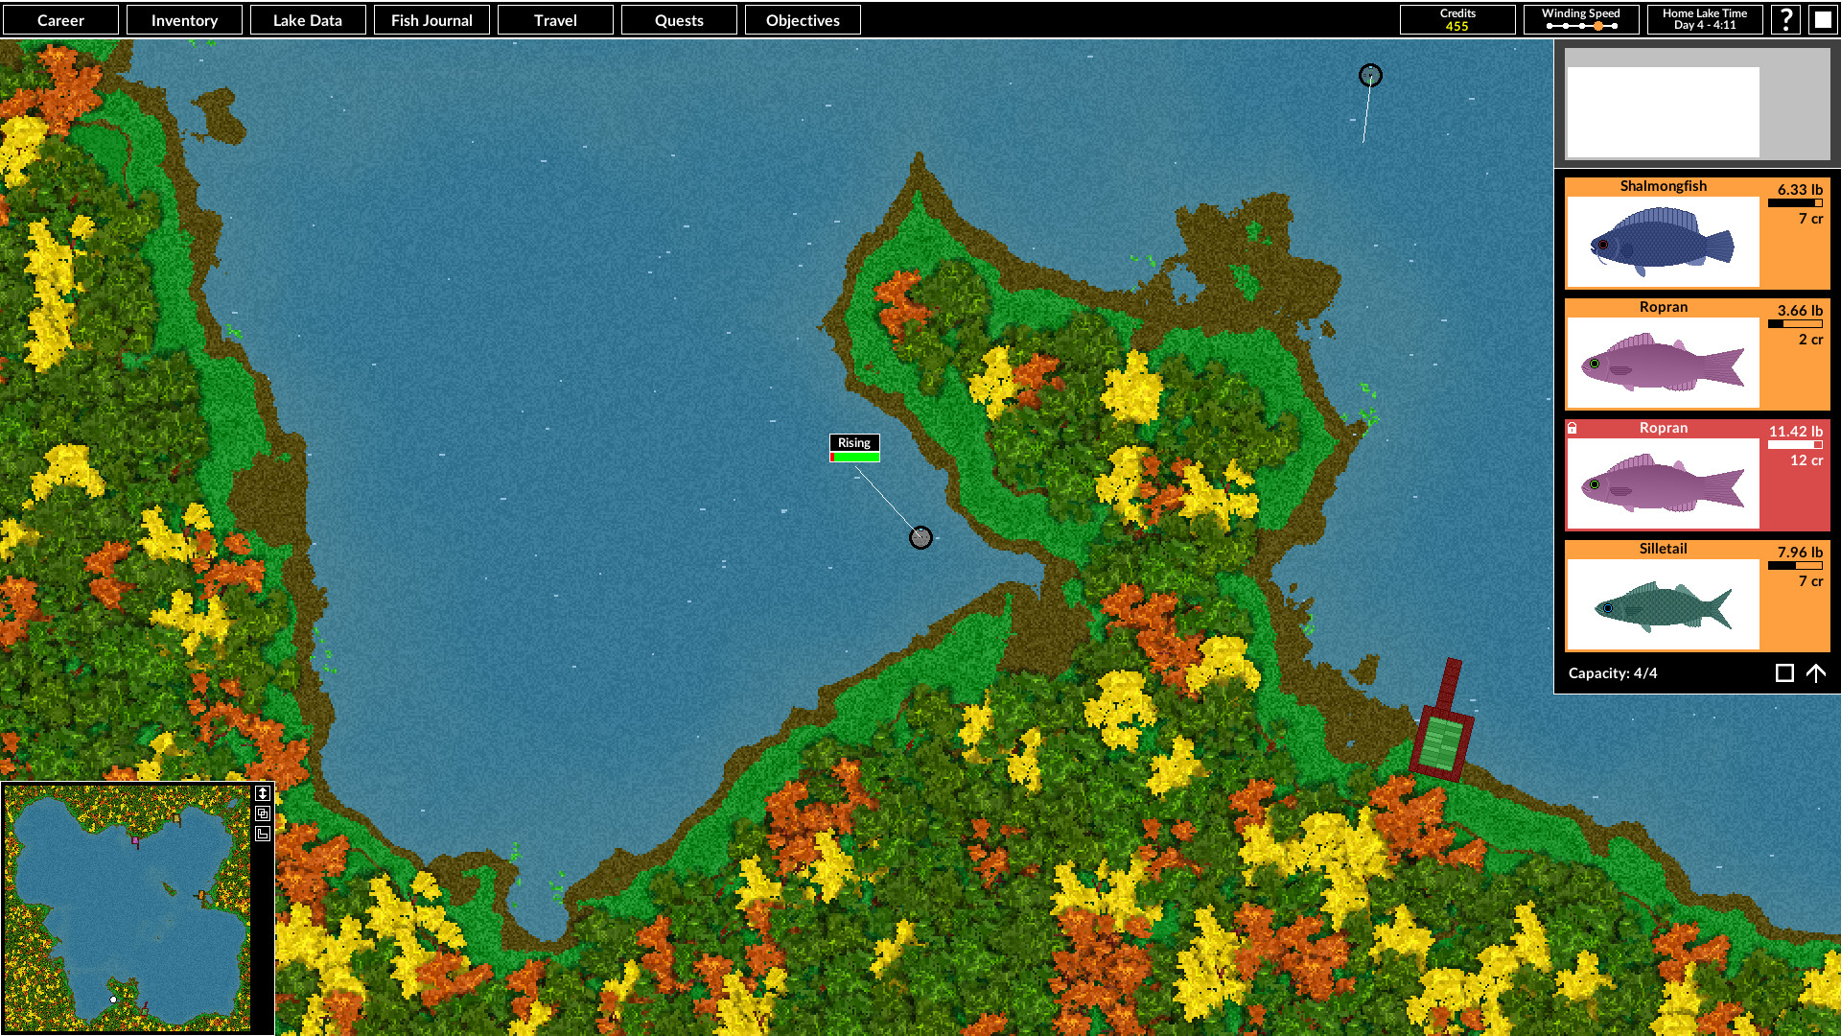Click the minimap vertical expand arrows icon
The width and height of the screenshot is (1841, 1036).
point(263,793)
